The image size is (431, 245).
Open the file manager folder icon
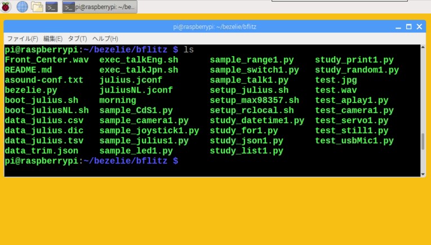(37, 7)
